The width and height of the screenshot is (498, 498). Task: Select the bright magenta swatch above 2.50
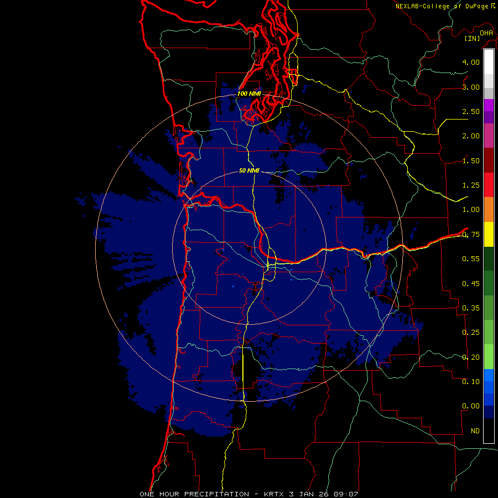point(489,105)
